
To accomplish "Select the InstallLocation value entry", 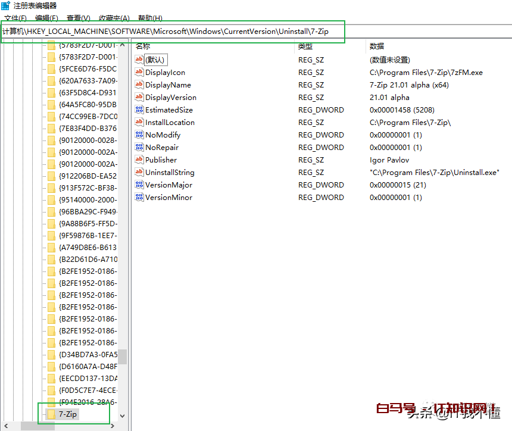I will 170,122.
